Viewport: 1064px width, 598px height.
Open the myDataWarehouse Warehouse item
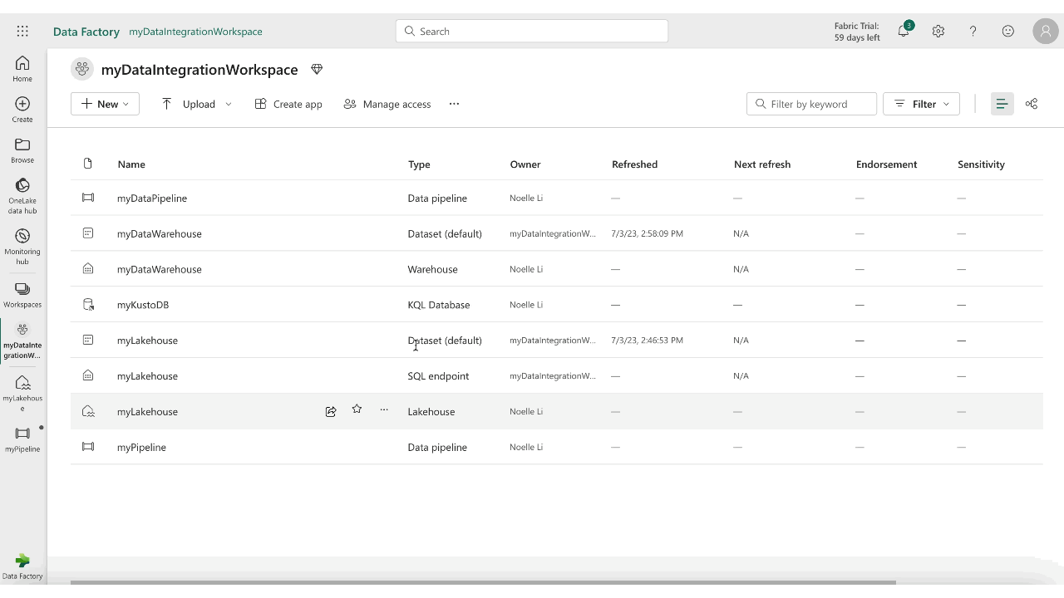point(160,269)
